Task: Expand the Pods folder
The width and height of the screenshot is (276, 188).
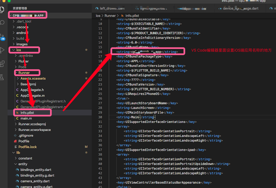Action: click(x=22, y=67)
